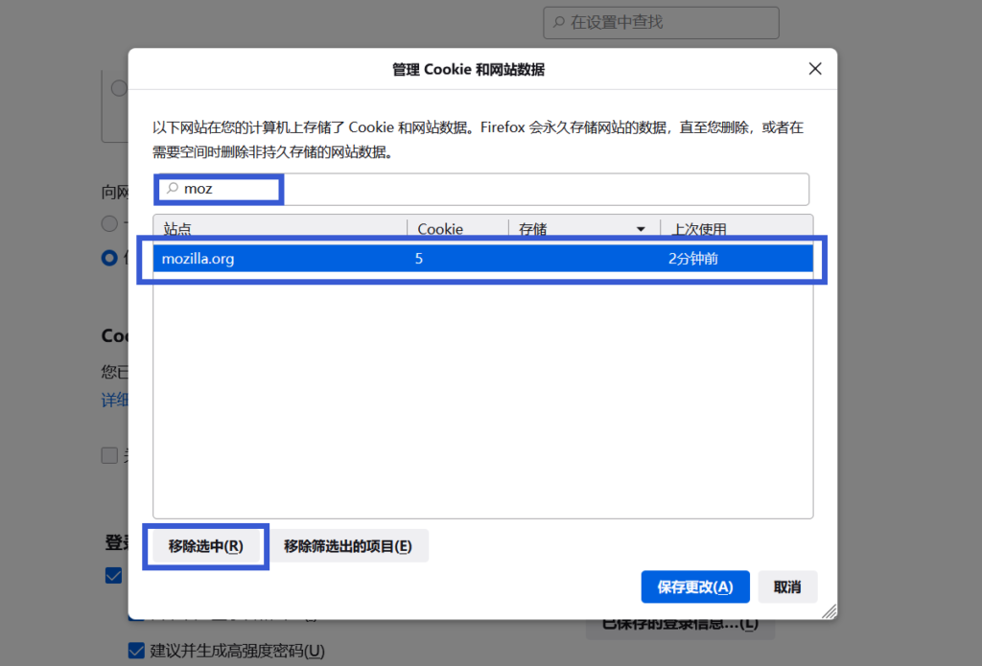982x666 pixels.
Task: Click the checked checkbox under the 登录 heading
Action: [x=114, y=575]
